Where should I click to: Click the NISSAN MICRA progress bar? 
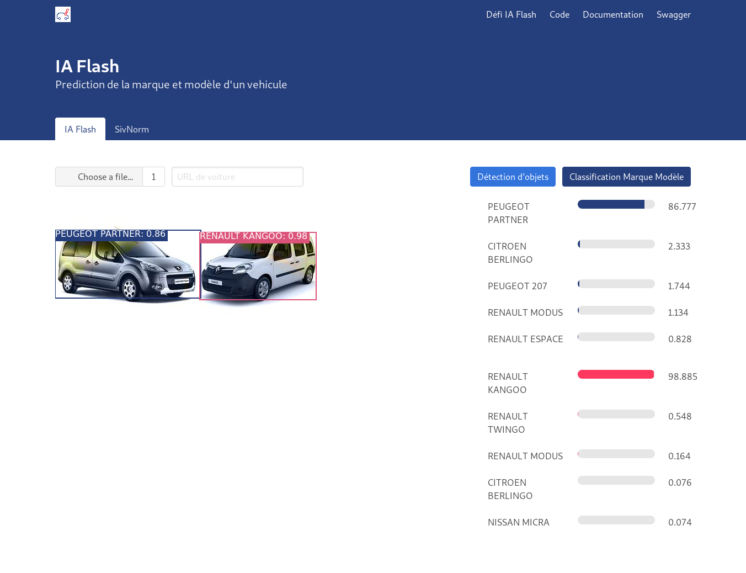coord(616,520)
